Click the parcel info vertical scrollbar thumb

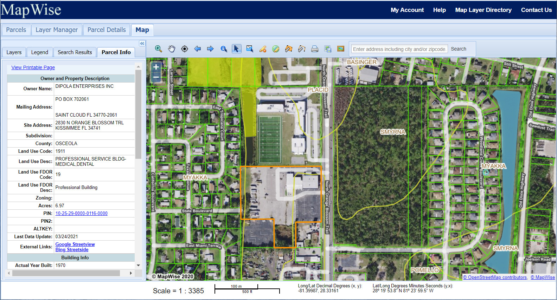click(x=138, y=114)
